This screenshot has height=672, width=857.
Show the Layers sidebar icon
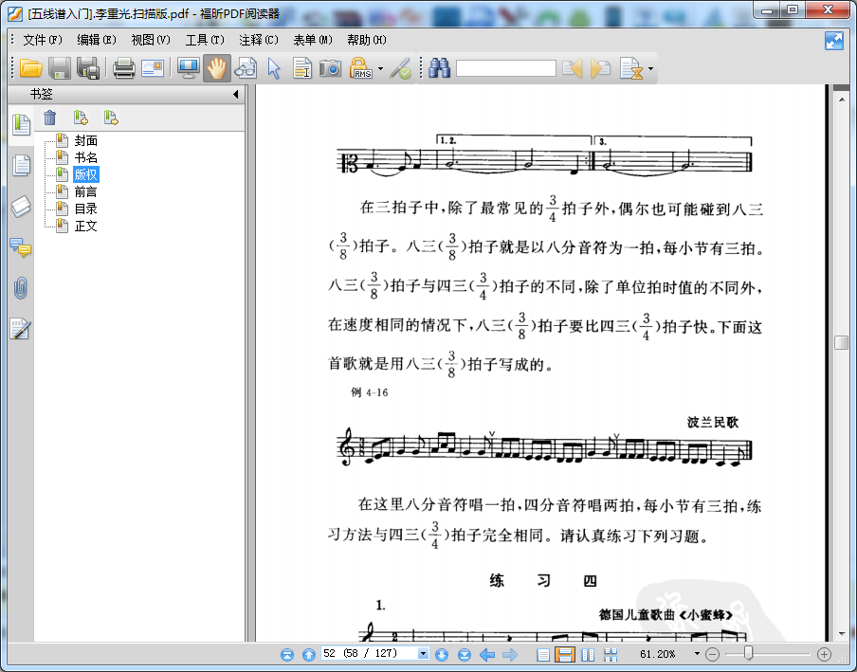pos(21,207)
